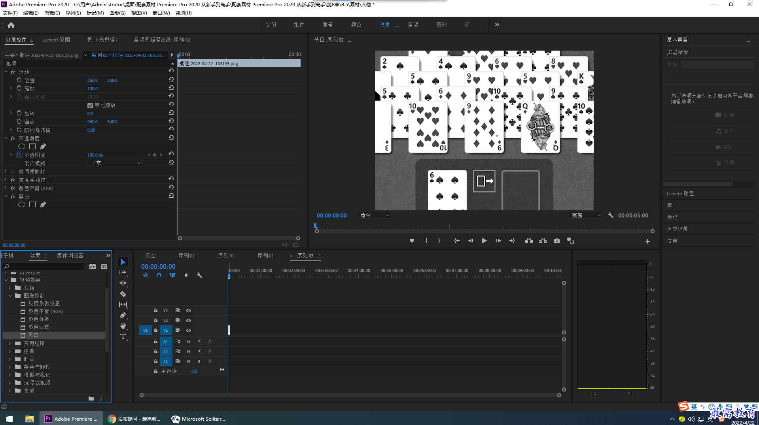759x425 pixels.
Task: Open Microsoft Solitaire from taskbar
Action: click(198, 419)
